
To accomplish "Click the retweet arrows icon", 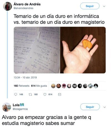I will pyautogui.click(x=30, y=94).
